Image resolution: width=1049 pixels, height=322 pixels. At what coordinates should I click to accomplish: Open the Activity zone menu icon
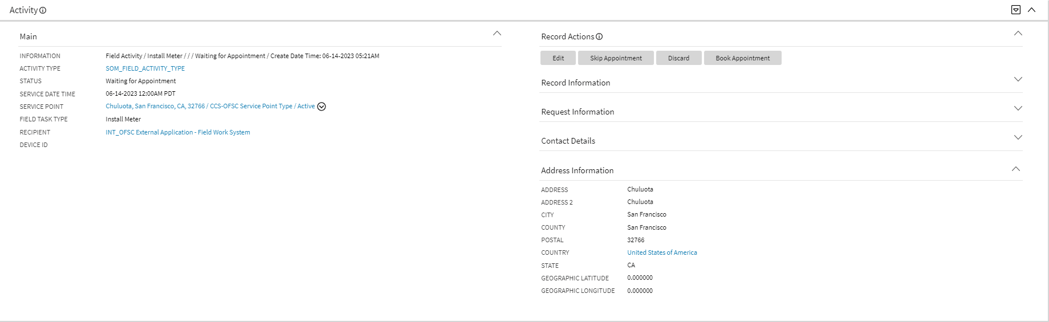pyautogui.click(x=1016, y=10)
